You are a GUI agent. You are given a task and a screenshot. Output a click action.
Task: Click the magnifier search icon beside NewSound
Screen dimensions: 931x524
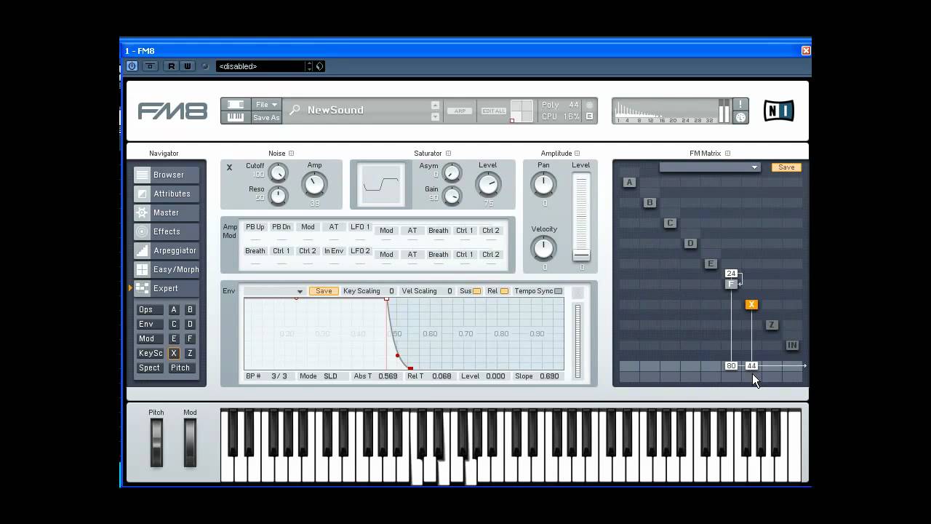pyautogui.click(x=295, y=110)
